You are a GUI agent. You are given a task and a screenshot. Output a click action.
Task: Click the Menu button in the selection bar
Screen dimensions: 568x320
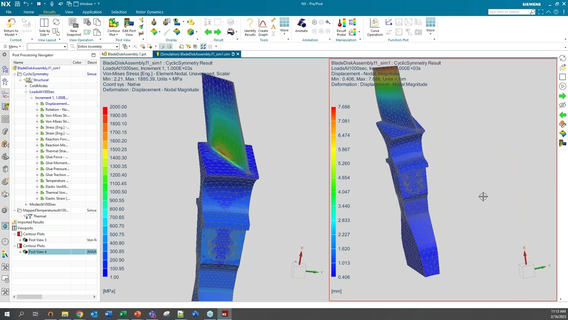[13, 47]
